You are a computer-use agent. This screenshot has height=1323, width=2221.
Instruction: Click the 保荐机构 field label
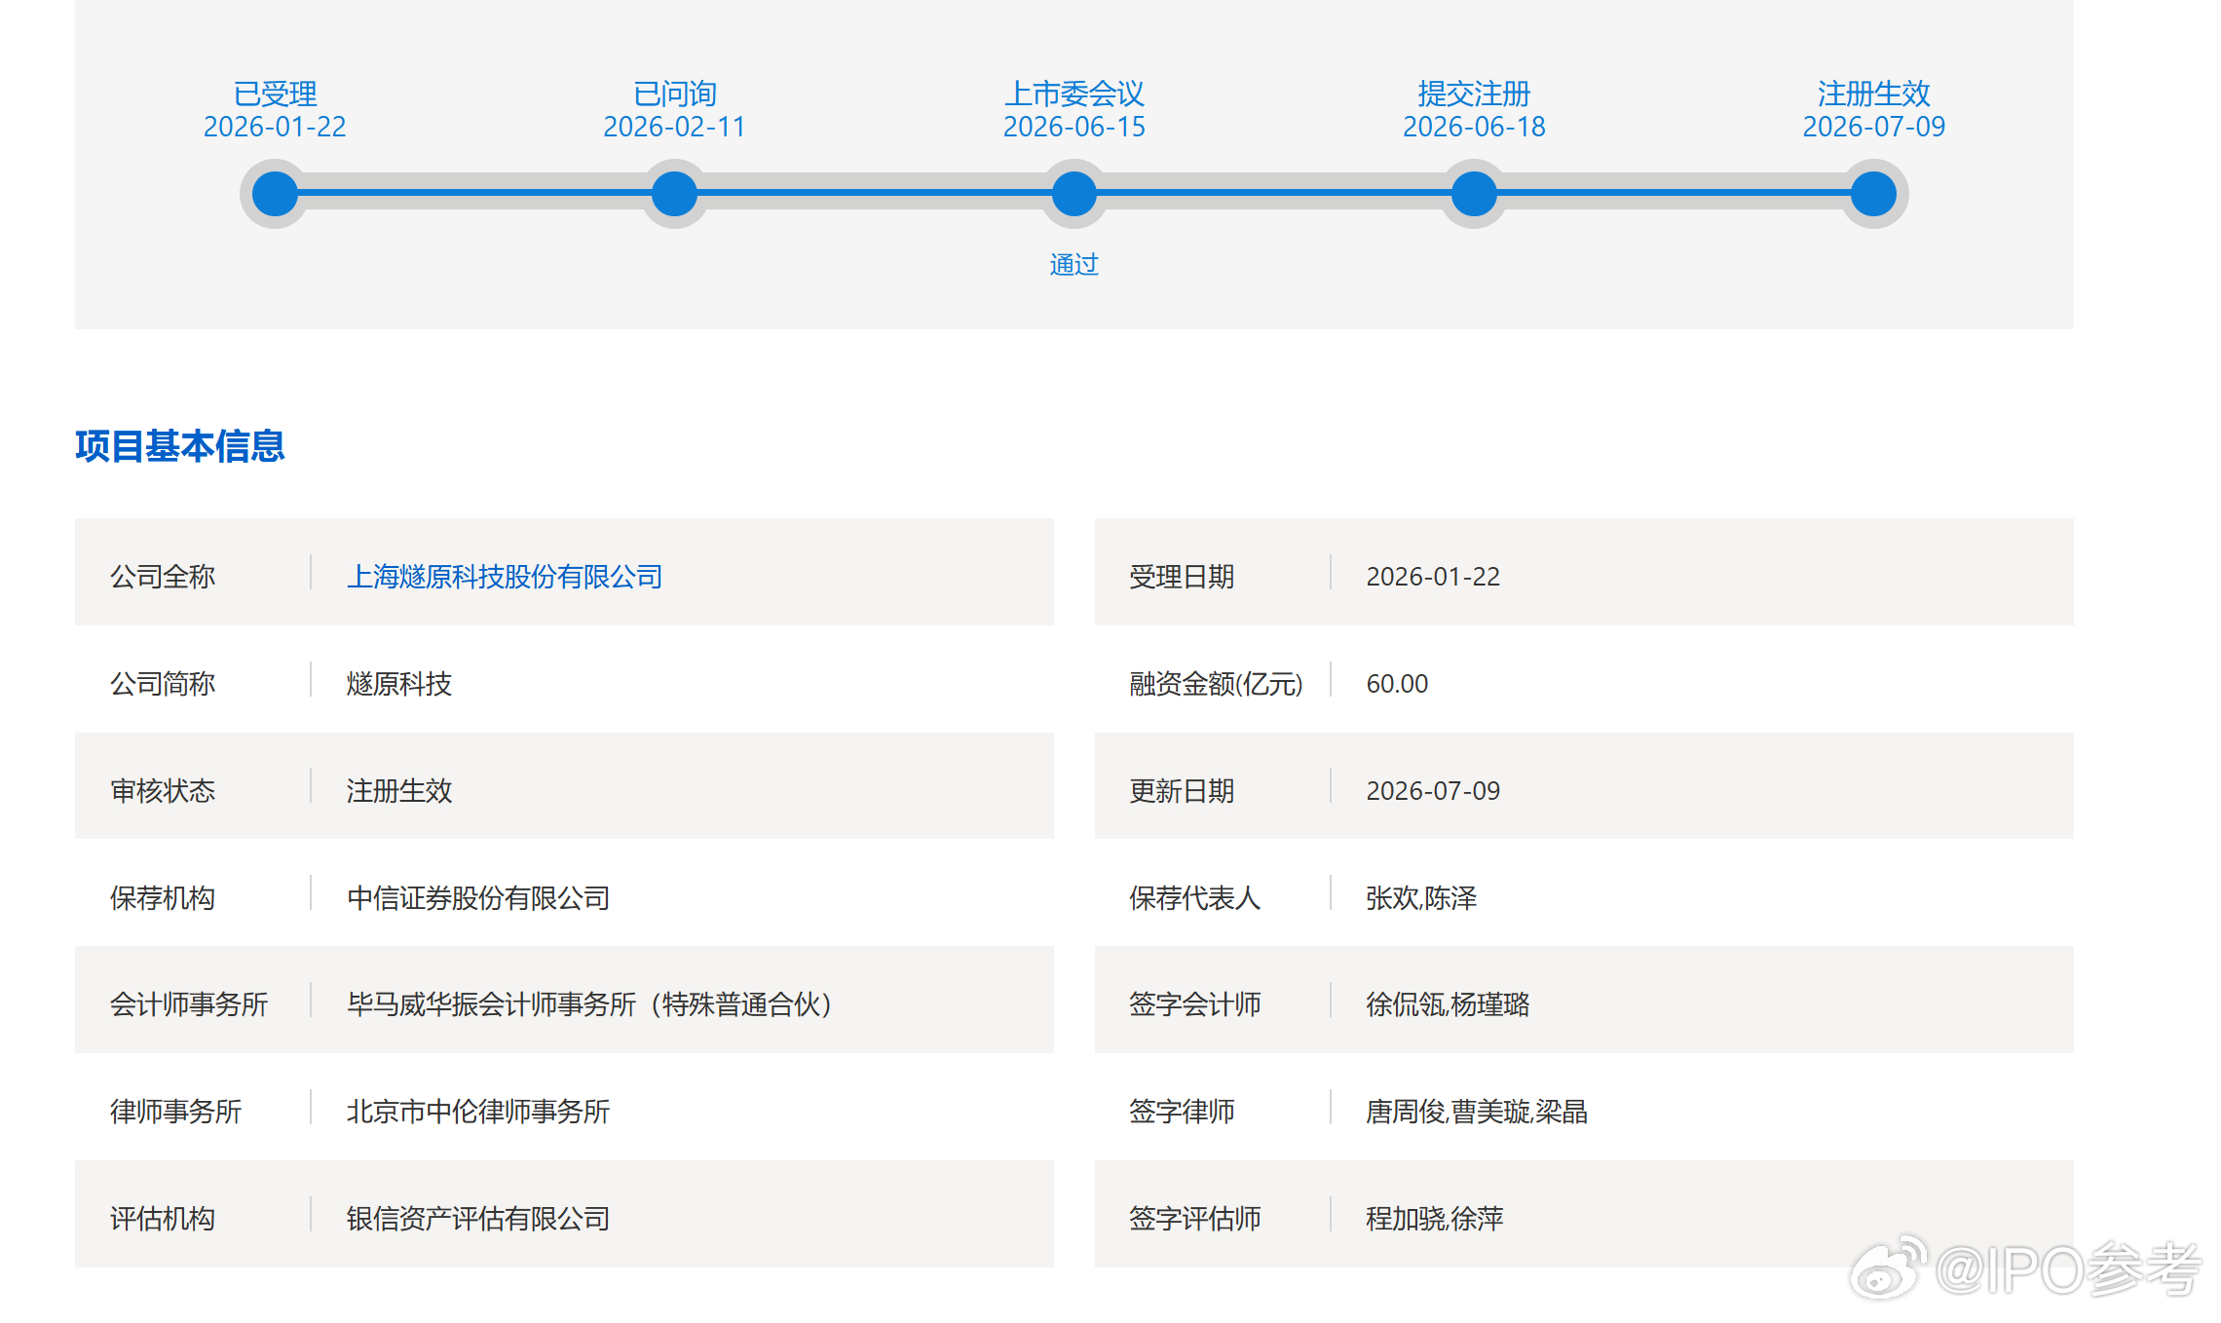(x=163, y=898)
